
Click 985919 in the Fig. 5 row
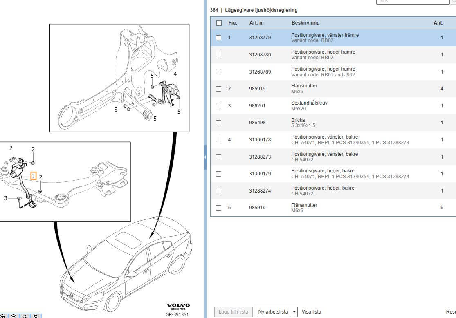[x=257, y=208]
